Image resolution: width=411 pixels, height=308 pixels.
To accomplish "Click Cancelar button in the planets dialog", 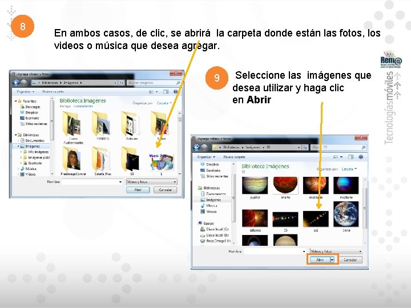I will [350, 260].
